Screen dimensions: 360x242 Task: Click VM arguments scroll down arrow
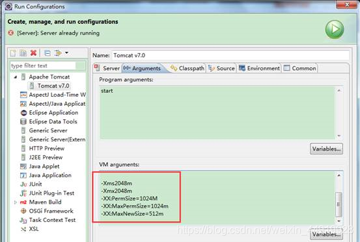(x=339, y=221)
